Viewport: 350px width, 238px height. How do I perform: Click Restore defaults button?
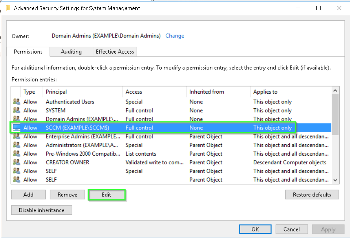point(312,195)
